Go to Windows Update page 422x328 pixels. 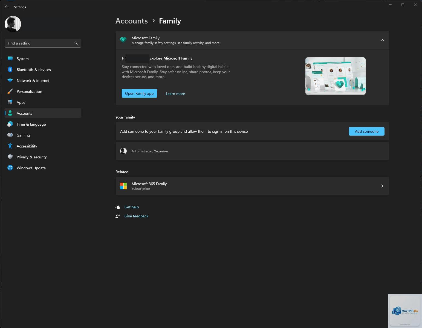point(43,168)
